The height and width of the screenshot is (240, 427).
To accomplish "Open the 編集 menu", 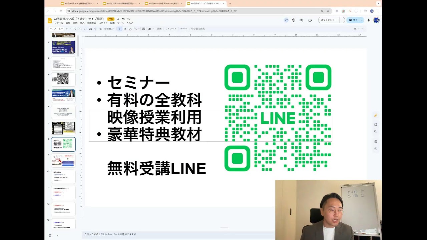I will coord(68,23).
